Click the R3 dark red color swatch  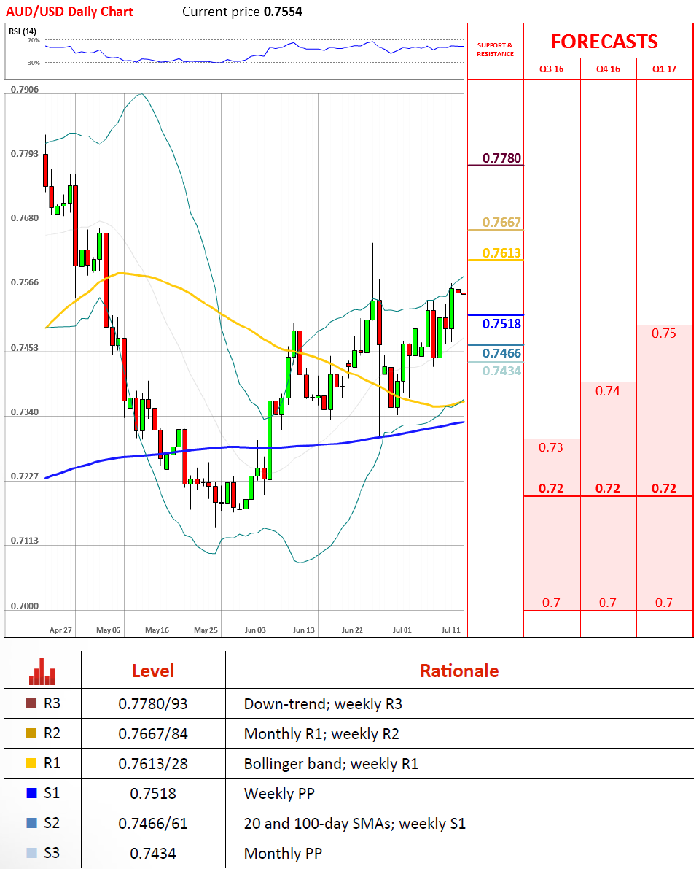point(31,703)
